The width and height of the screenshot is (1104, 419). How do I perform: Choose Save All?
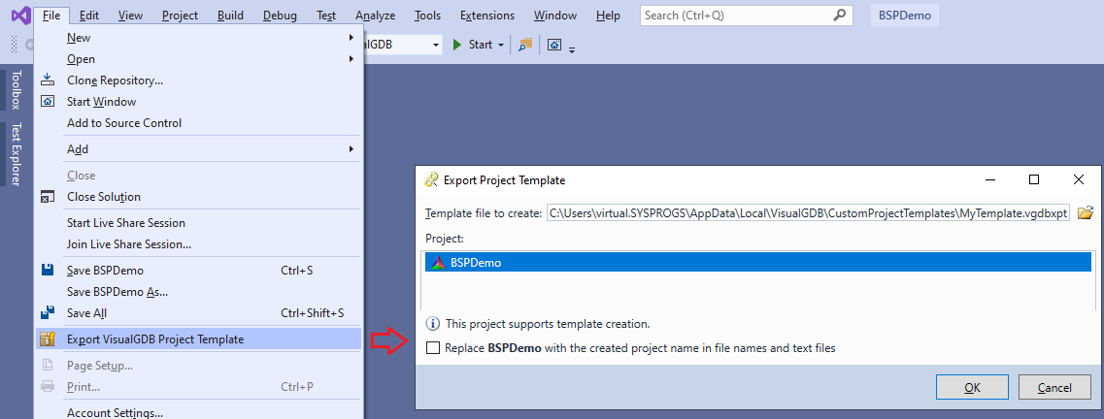tap(199, 313)
